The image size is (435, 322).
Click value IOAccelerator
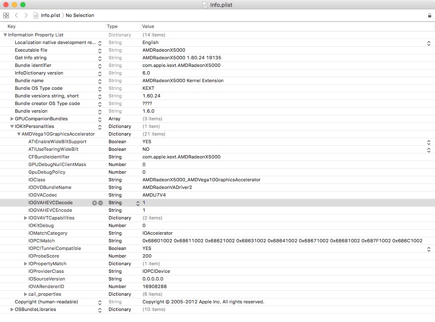(x=158, y=233)
